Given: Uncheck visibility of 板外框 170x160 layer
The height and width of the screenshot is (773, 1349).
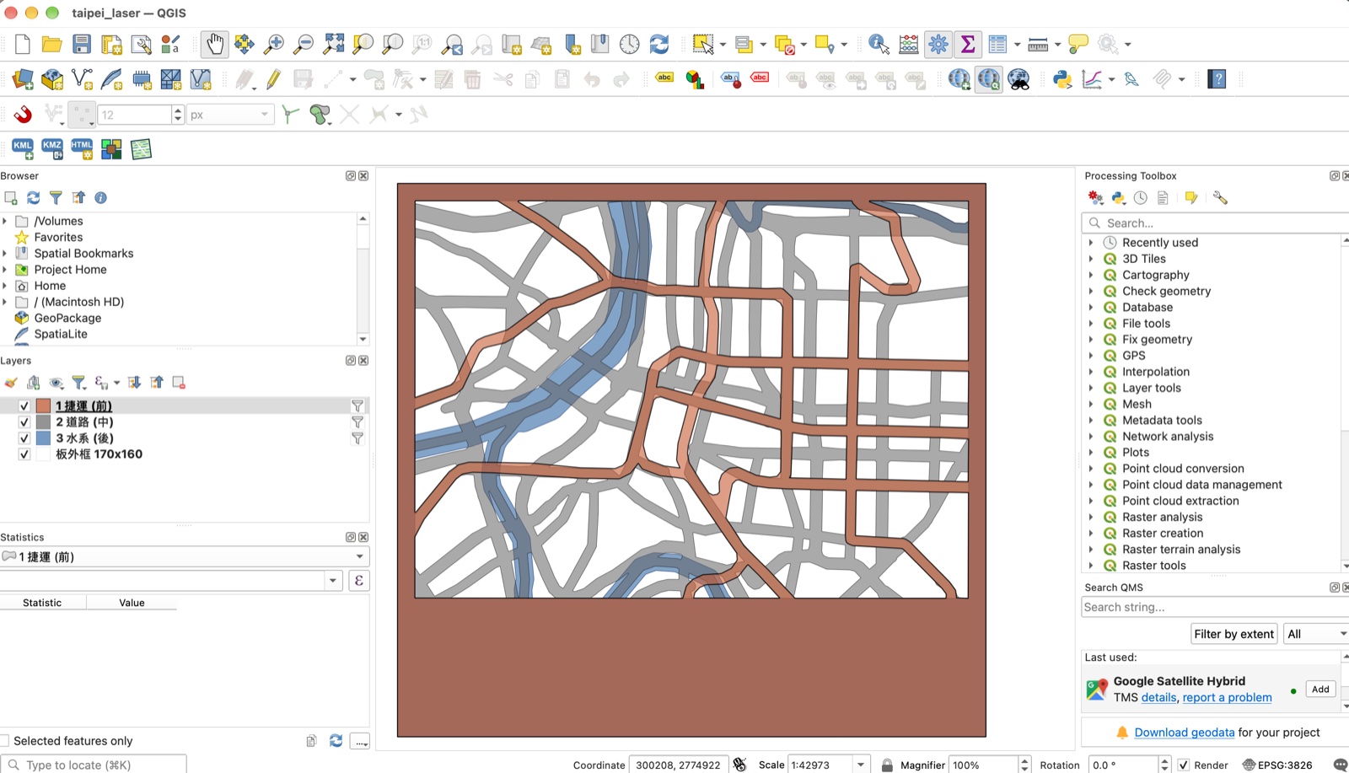Looking at the screenshot, I should pyautogui.click(x=24, y=454).
